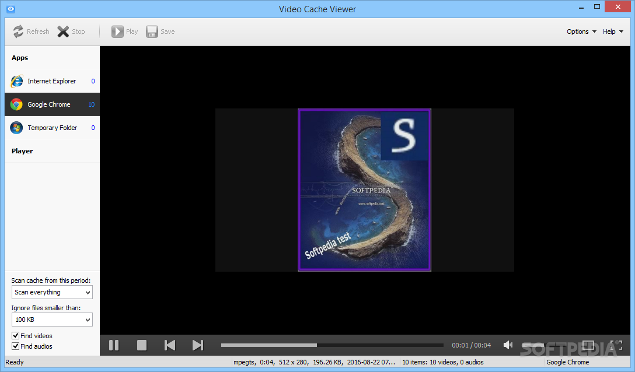Click the mpegts file info in status bar
Image resolution: width=635 pixels, height=372 pixels.
tap(314, 362)
